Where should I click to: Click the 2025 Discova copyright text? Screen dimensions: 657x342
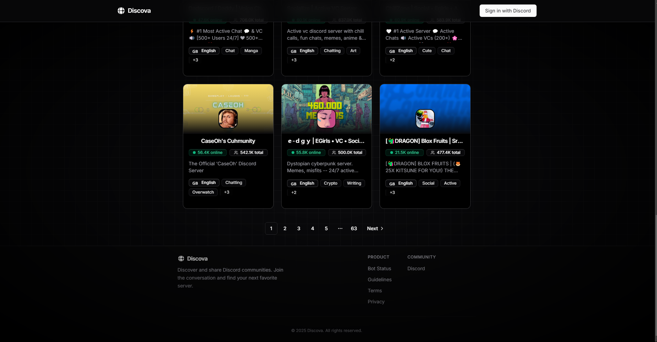point(326,331)
